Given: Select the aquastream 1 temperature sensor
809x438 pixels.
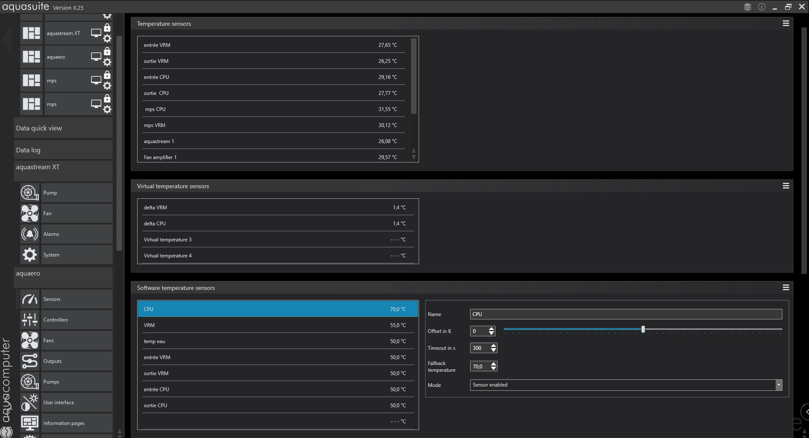Looking at the screenshot, I should coord(273,141).
